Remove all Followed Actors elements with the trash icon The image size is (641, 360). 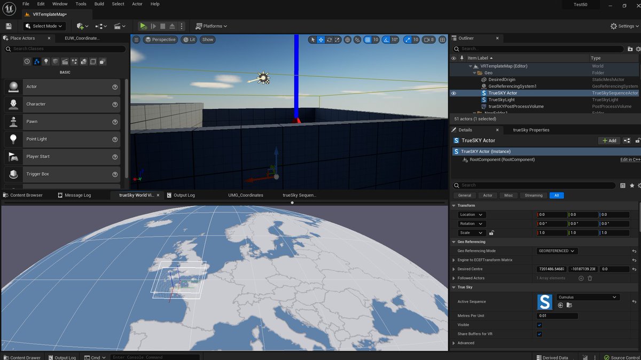[590, 278]
